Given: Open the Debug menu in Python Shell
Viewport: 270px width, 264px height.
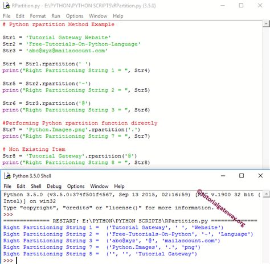Looking at the screenshot, I should 54,186.
